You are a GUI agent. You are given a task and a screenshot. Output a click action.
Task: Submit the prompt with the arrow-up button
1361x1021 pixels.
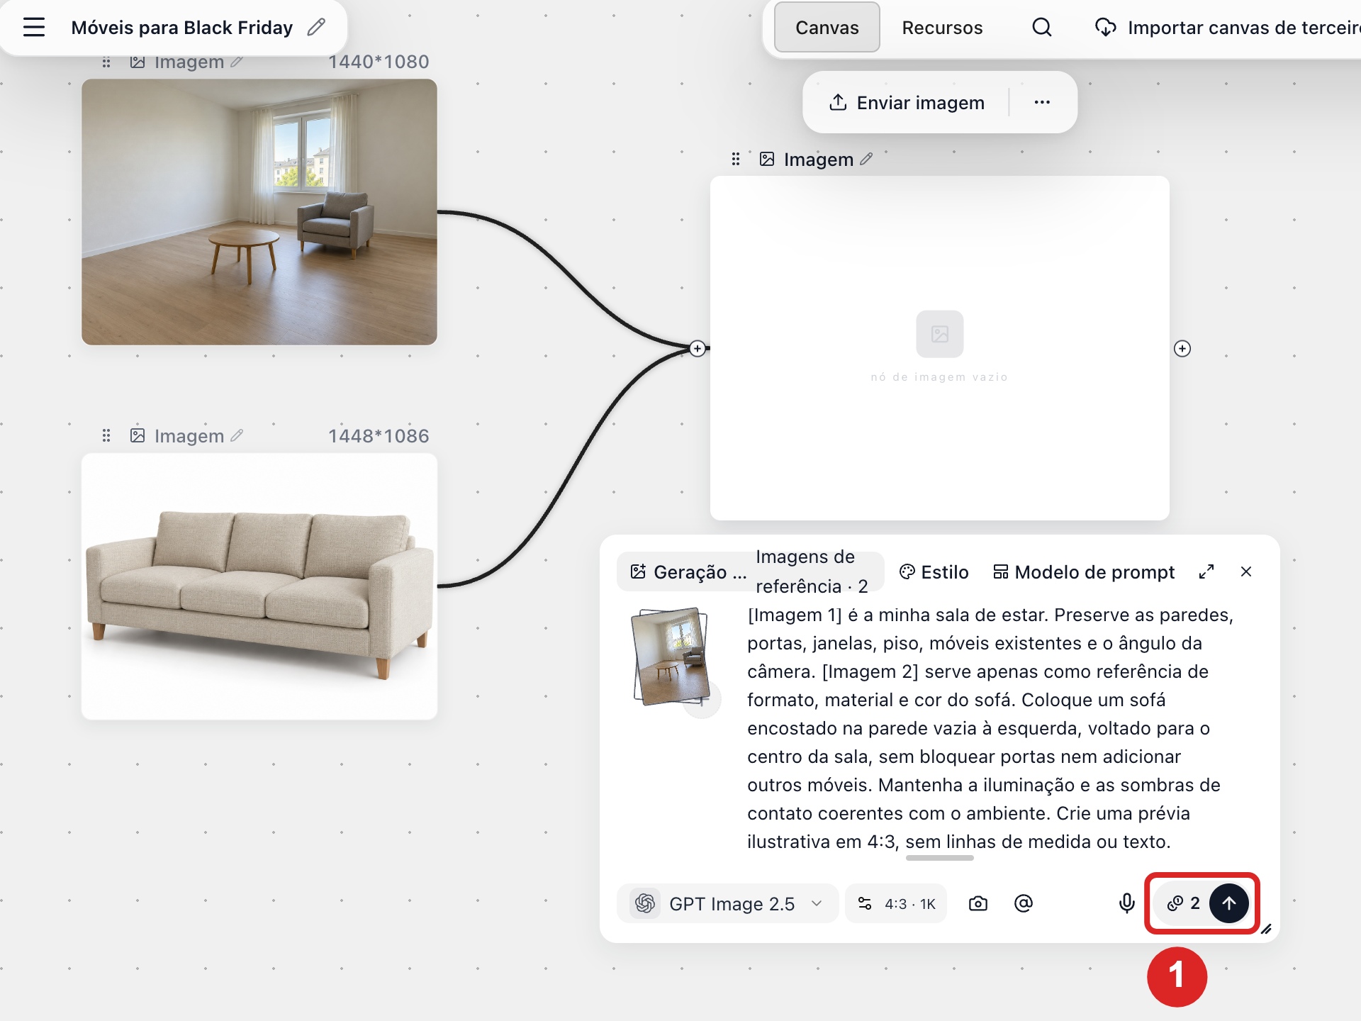pos(1229,903)
